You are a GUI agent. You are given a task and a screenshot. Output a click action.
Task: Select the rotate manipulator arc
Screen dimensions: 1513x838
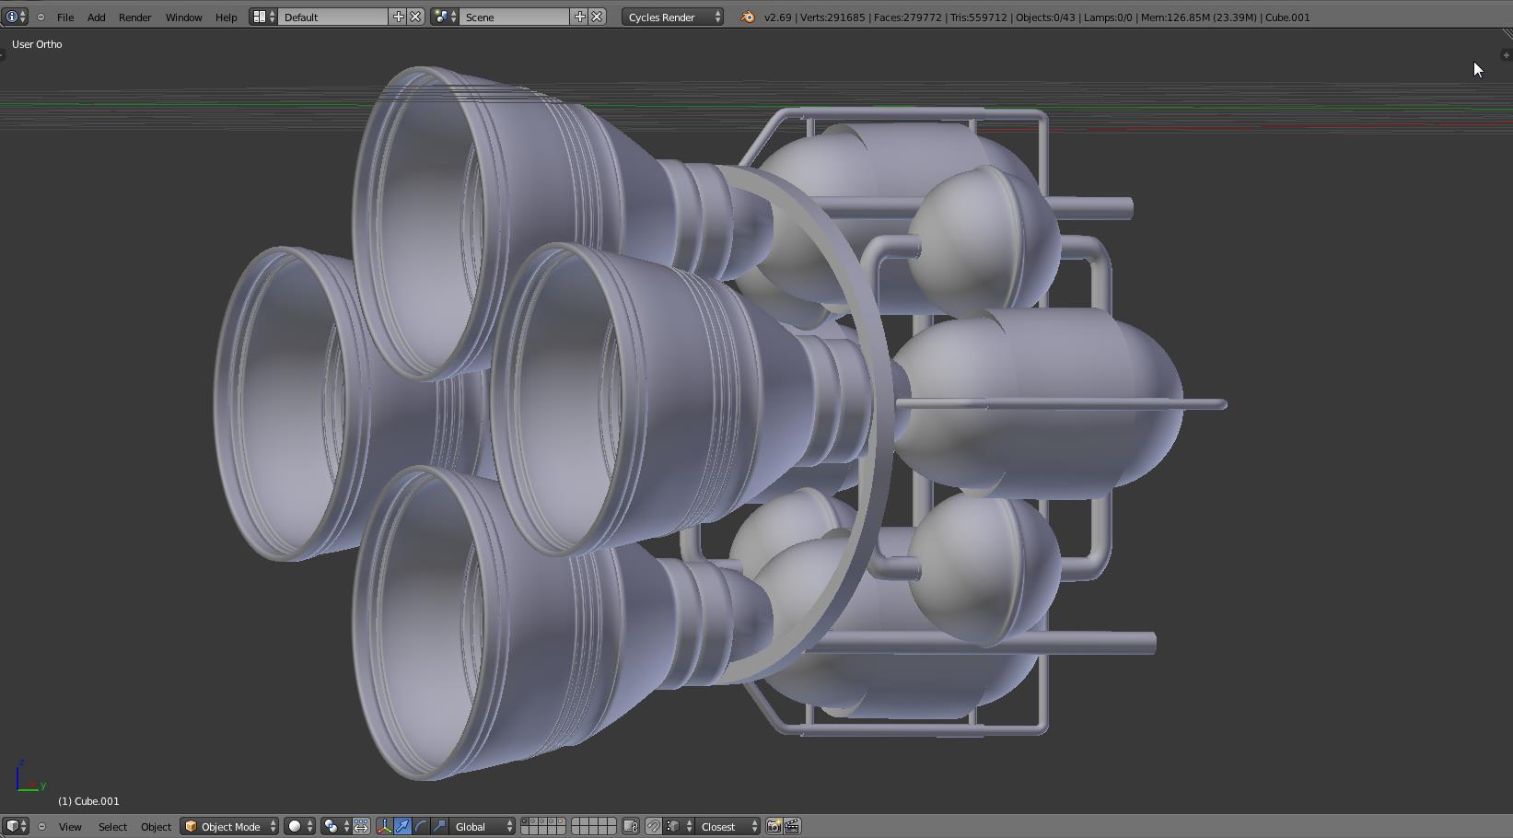[421, 826]
